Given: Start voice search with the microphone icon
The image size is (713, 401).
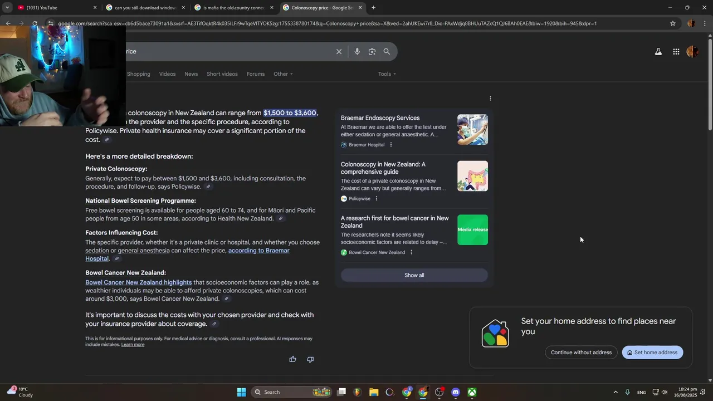Looking at the screenshot, I should pyautogui.click(x=357, y=51).
